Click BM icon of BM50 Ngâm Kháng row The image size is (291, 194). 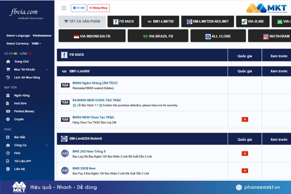(65, 85)
